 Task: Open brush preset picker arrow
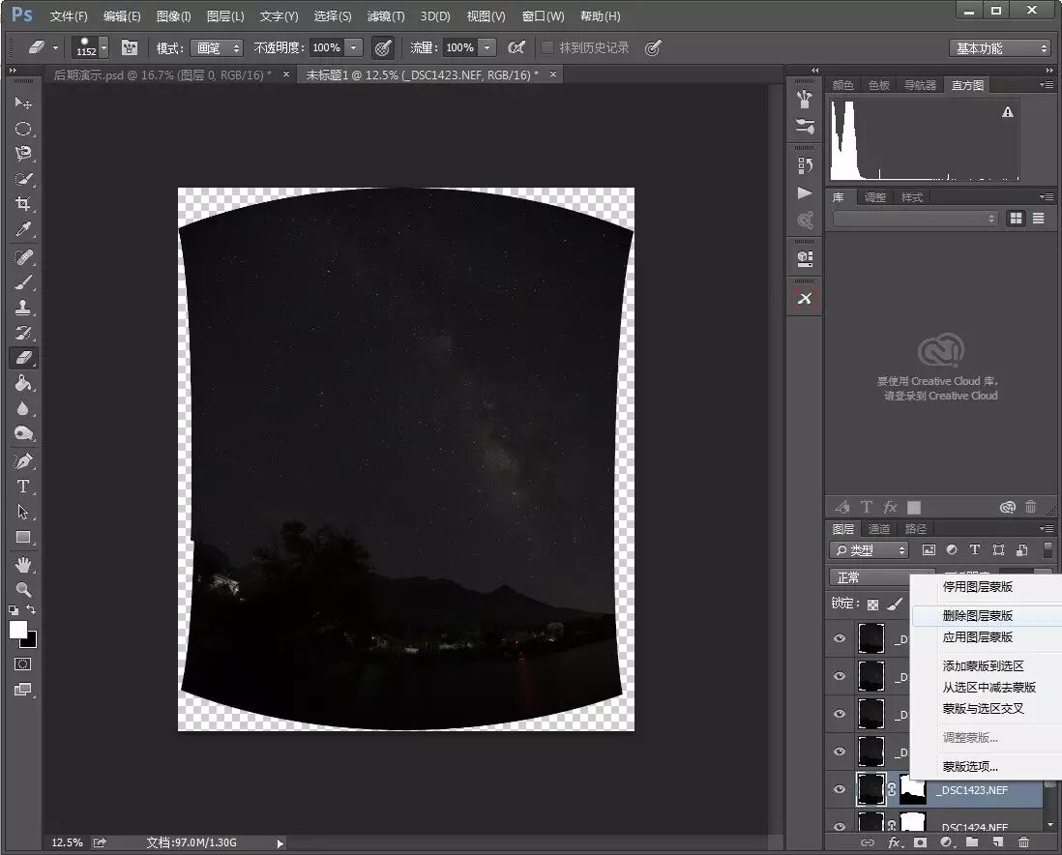pos(103,48)
